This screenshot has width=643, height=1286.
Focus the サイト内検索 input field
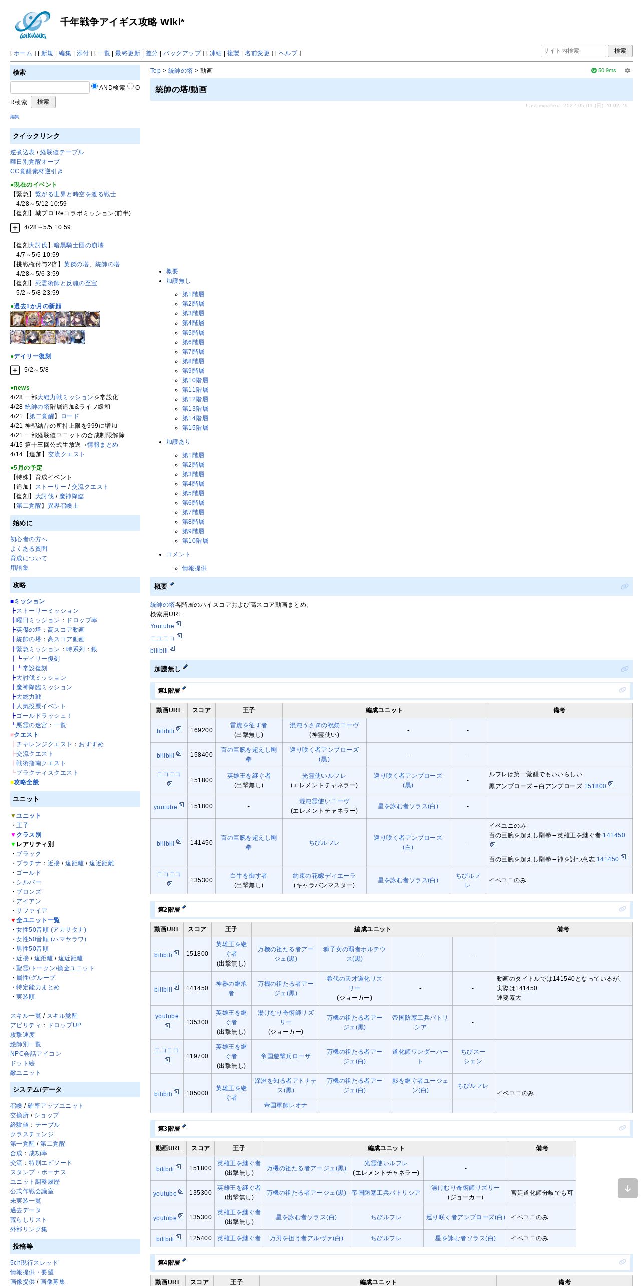point(573,51)
